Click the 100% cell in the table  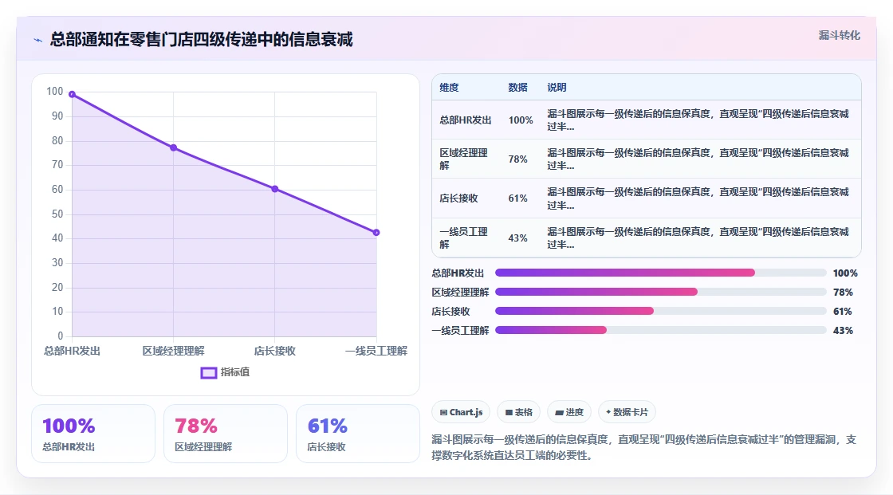[521, 120]
